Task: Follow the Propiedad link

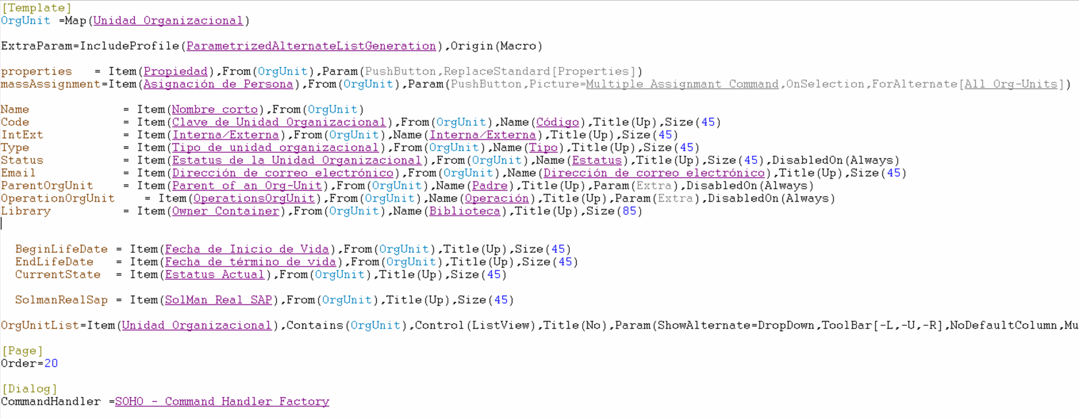Action: [175, 71]
